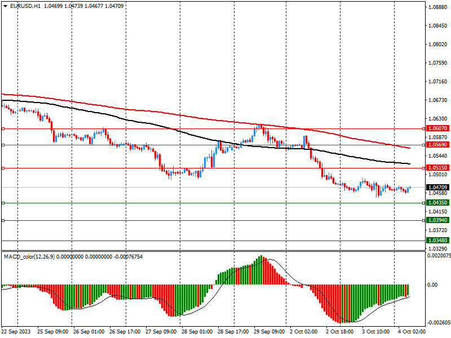Select the anchor square of the 1.05690 line

point(3,145)
